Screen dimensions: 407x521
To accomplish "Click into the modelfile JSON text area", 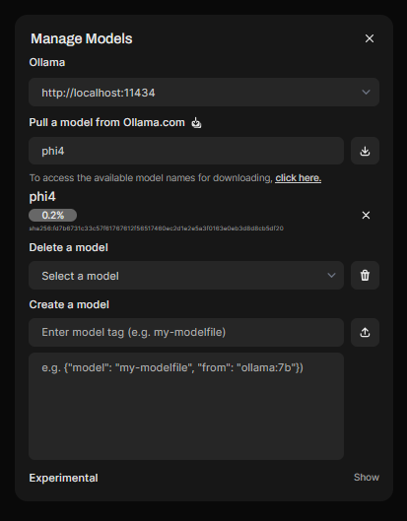I will (x=186, y=406).
